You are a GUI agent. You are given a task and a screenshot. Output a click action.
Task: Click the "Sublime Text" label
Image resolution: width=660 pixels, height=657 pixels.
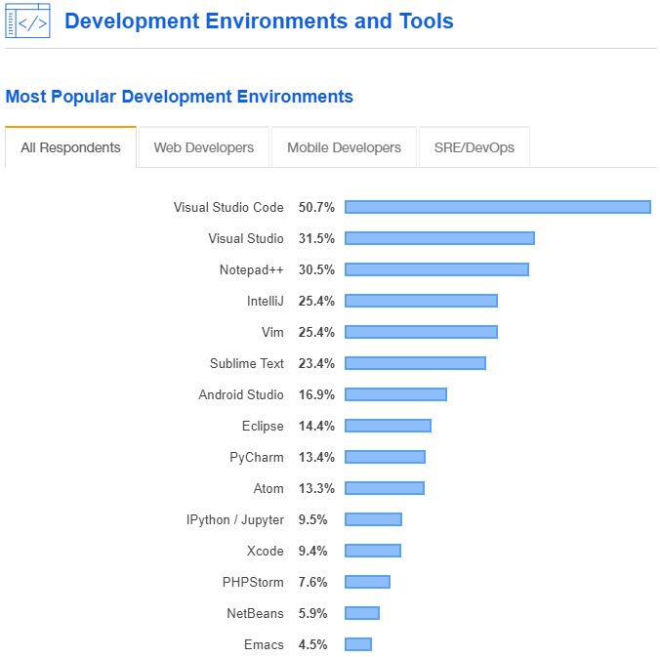(247, 363)
